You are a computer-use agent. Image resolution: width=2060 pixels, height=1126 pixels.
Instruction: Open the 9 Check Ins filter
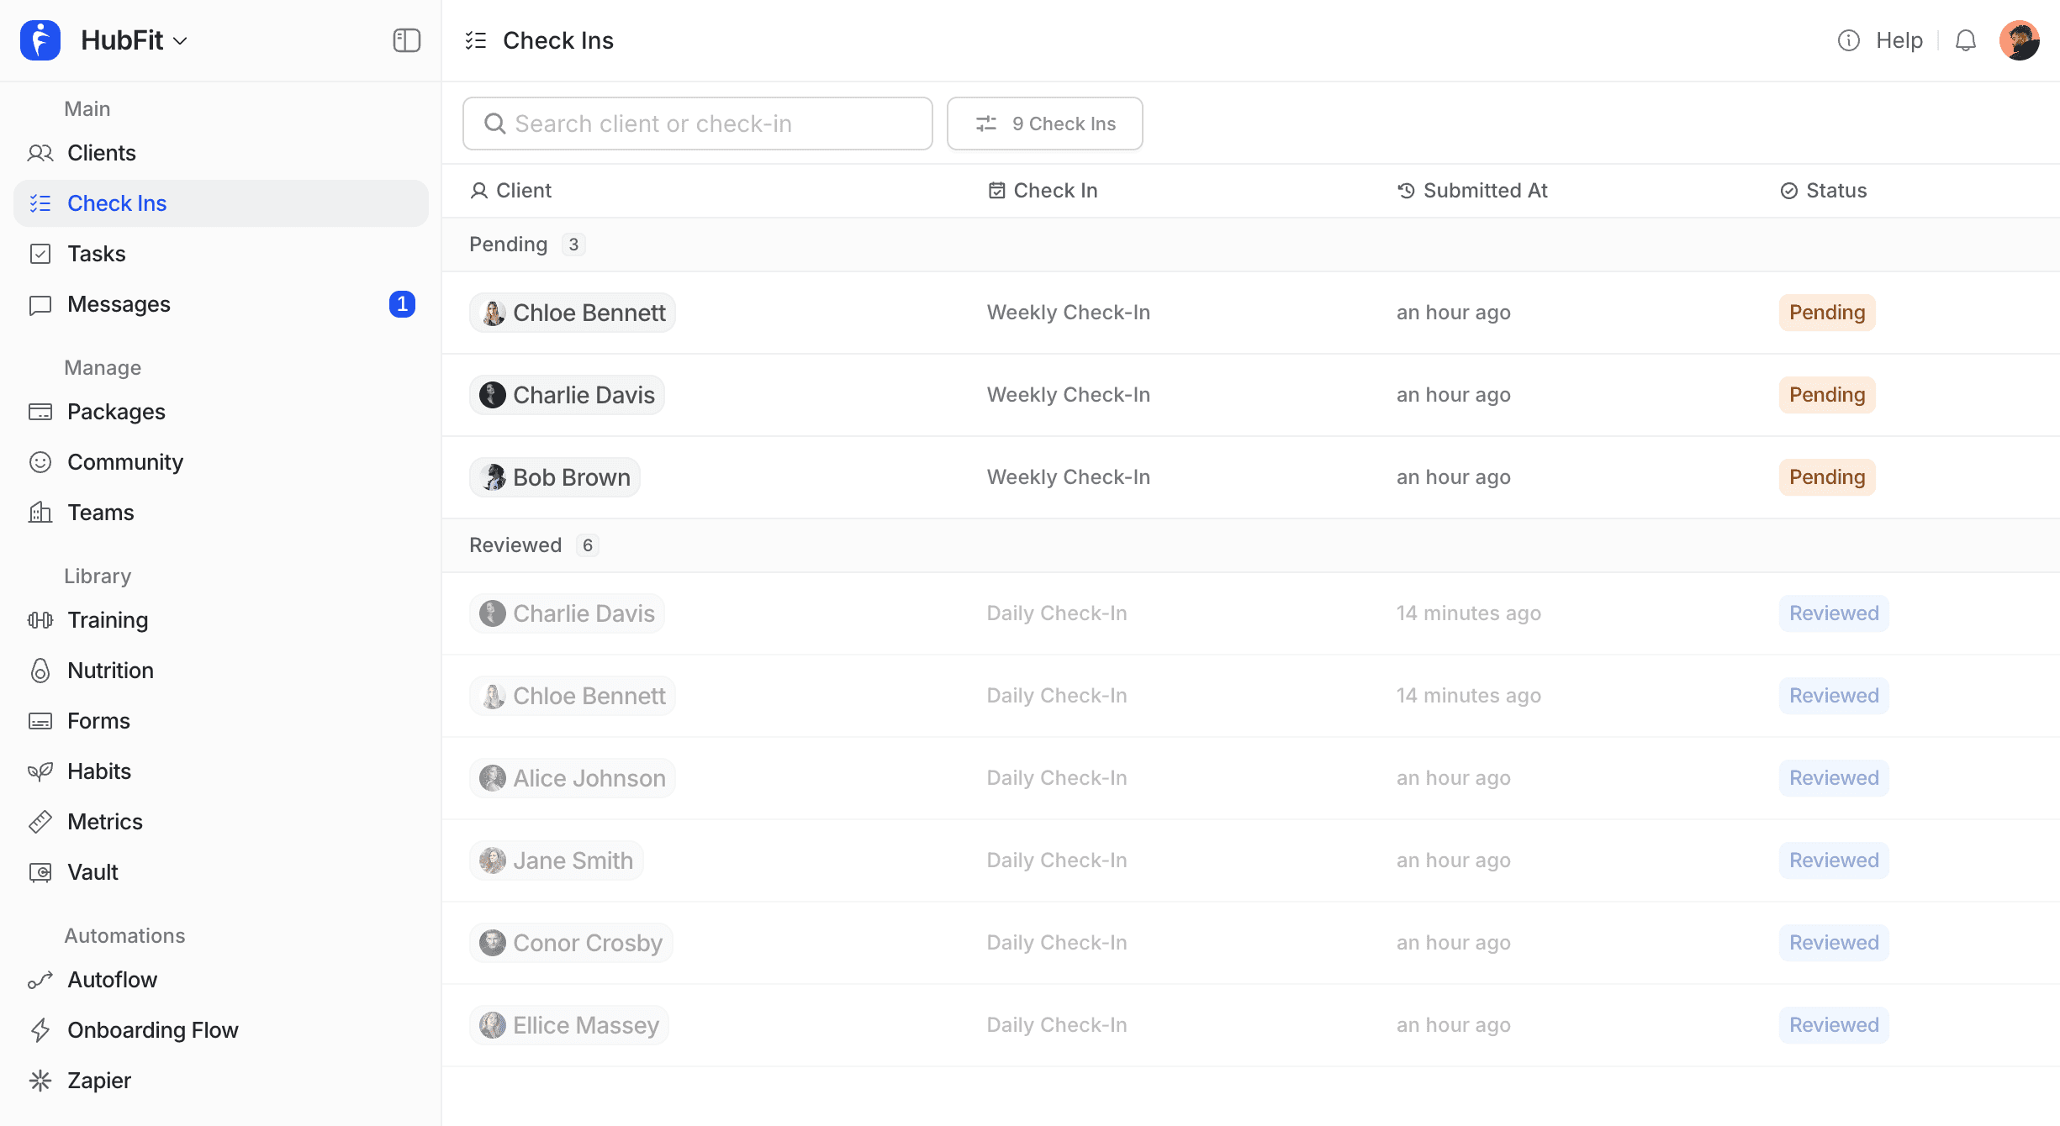tap(1044, 124)
